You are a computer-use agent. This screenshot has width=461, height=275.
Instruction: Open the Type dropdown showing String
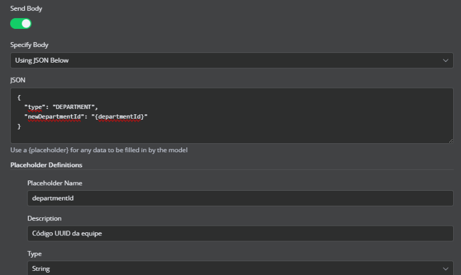point(240,268)
